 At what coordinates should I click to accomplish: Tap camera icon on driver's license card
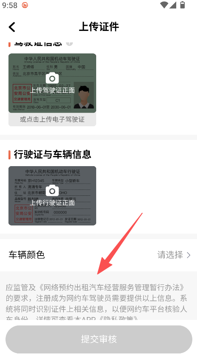pos(52,78)
